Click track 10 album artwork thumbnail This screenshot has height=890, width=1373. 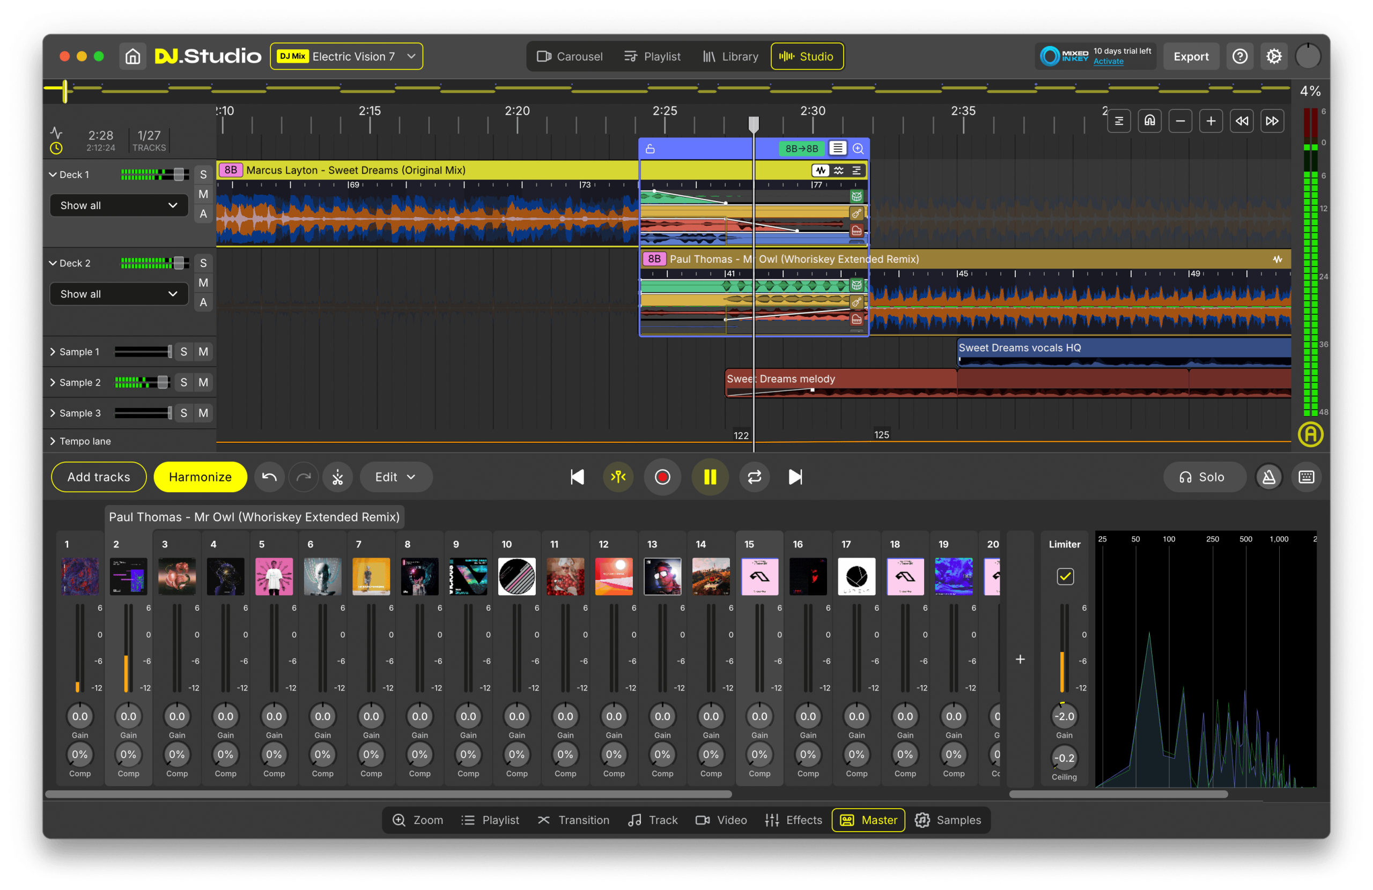point(516,576)
